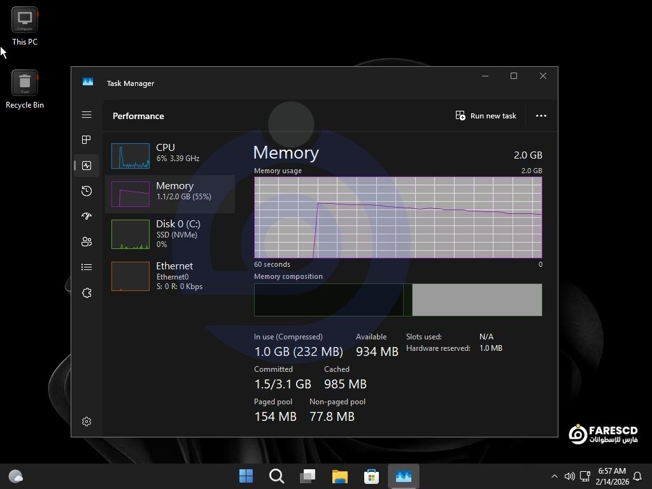Viewport: 652px width, 489px height.
Task: Open the clock and date panel
Action: (611, 476)
